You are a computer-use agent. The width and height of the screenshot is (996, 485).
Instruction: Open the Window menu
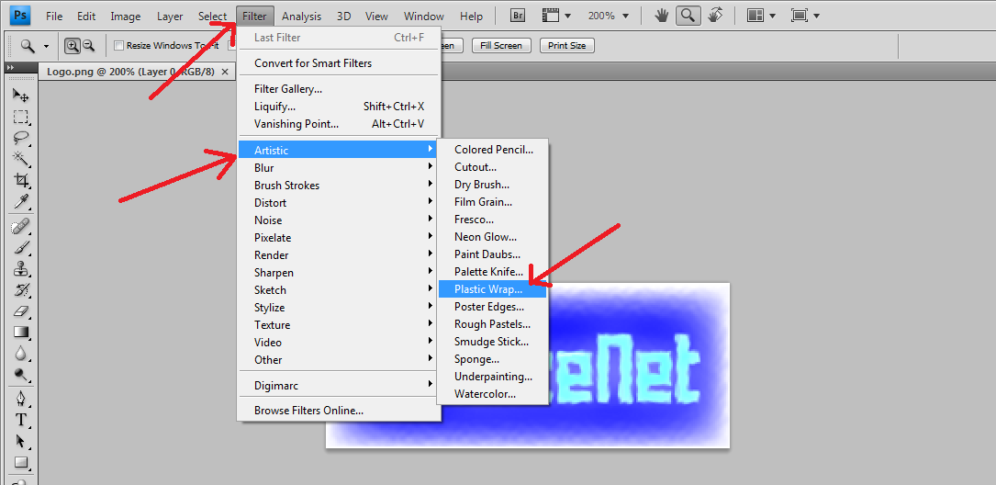tap(424, 17)
